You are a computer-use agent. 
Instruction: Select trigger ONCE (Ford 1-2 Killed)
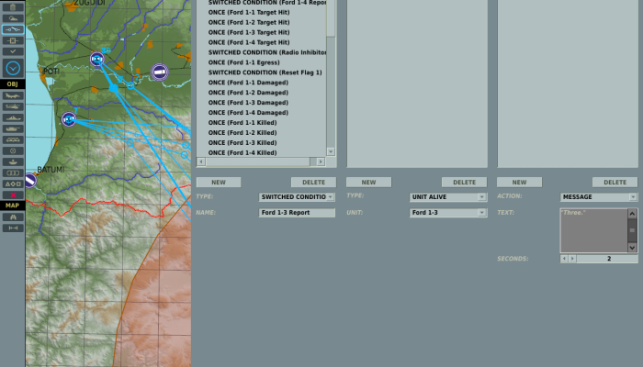243,133
